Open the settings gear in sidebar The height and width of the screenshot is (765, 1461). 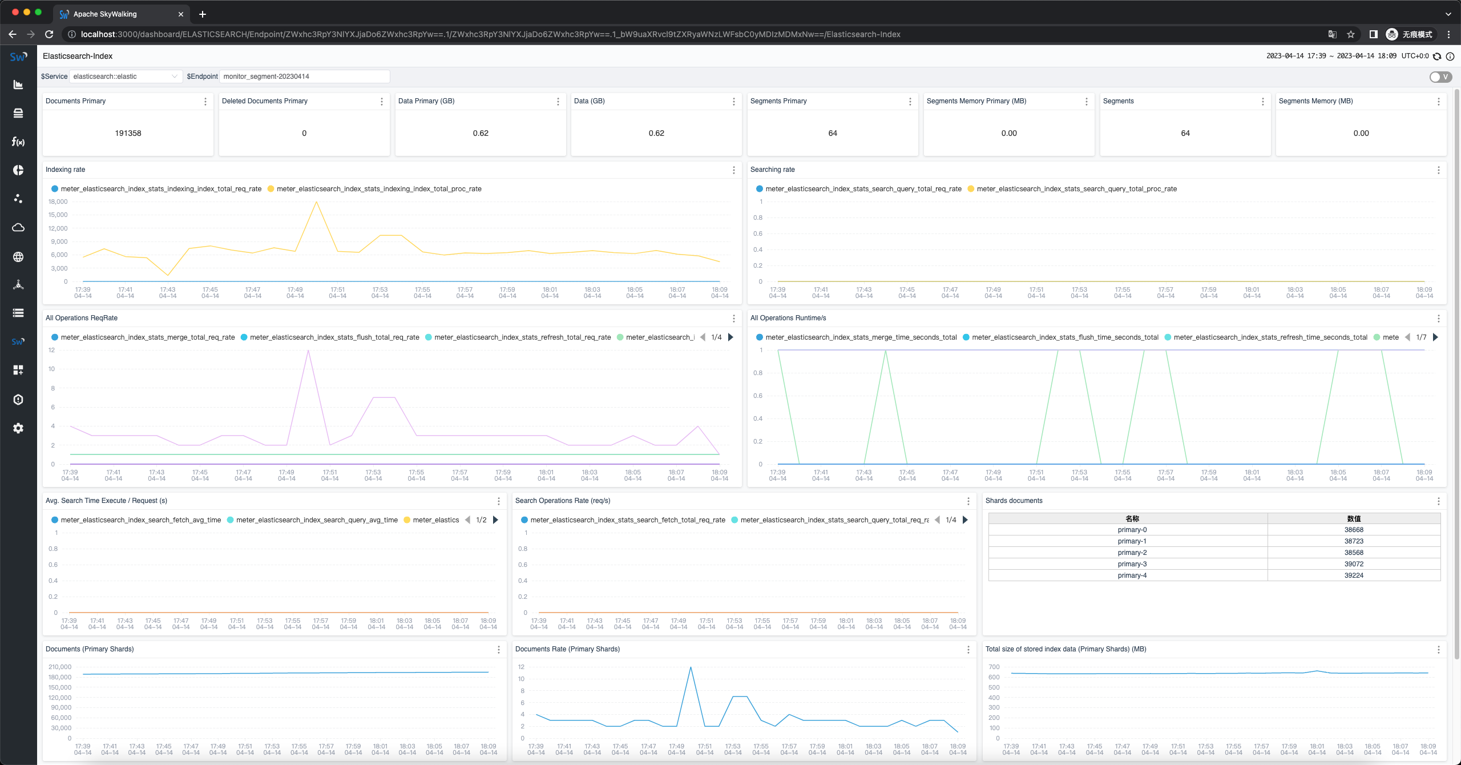click(18, 428)
